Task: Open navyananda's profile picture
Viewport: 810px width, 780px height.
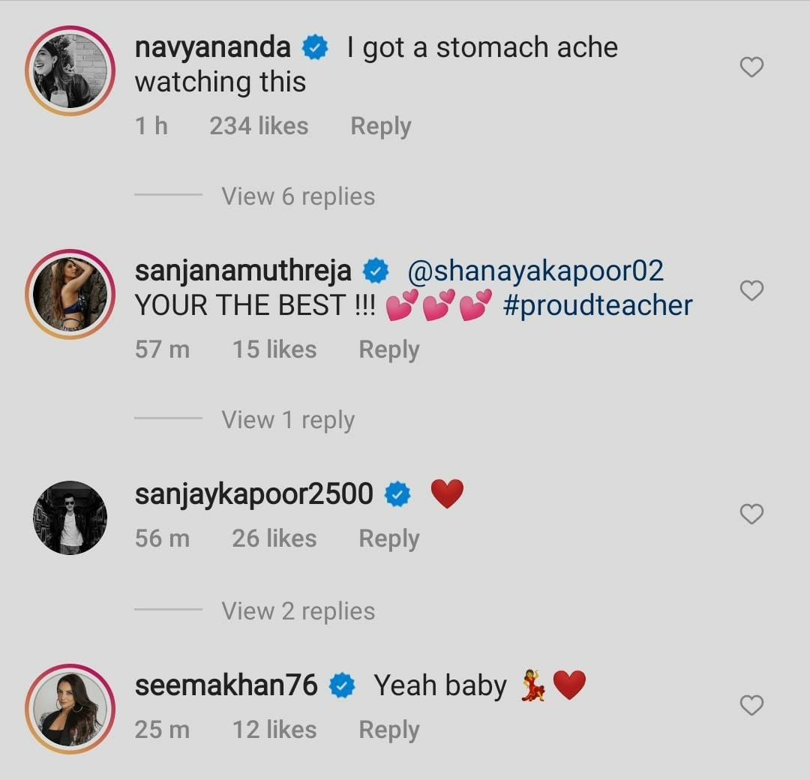Action: 70,70
